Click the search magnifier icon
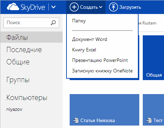The height and width of the screenshot is (128, 164). pyautogui.click(x=53, y=23)
